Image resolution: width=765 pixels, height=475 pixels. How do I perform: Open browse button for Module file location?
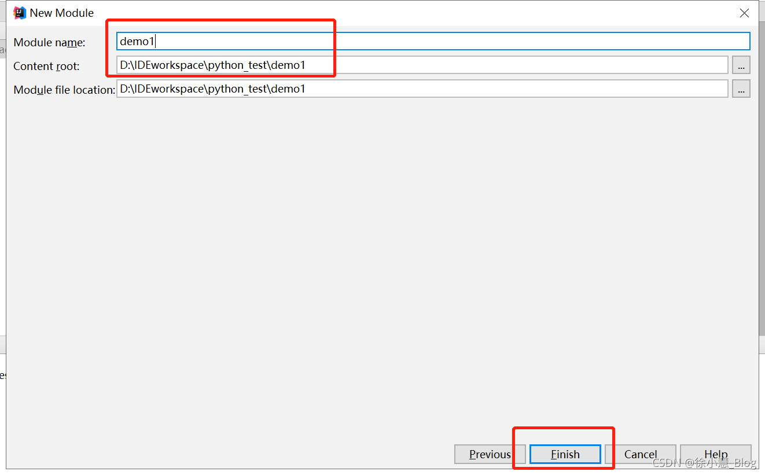(741, 89)
